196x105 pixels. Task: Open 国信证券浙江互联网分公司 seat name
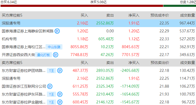[24, 86]
